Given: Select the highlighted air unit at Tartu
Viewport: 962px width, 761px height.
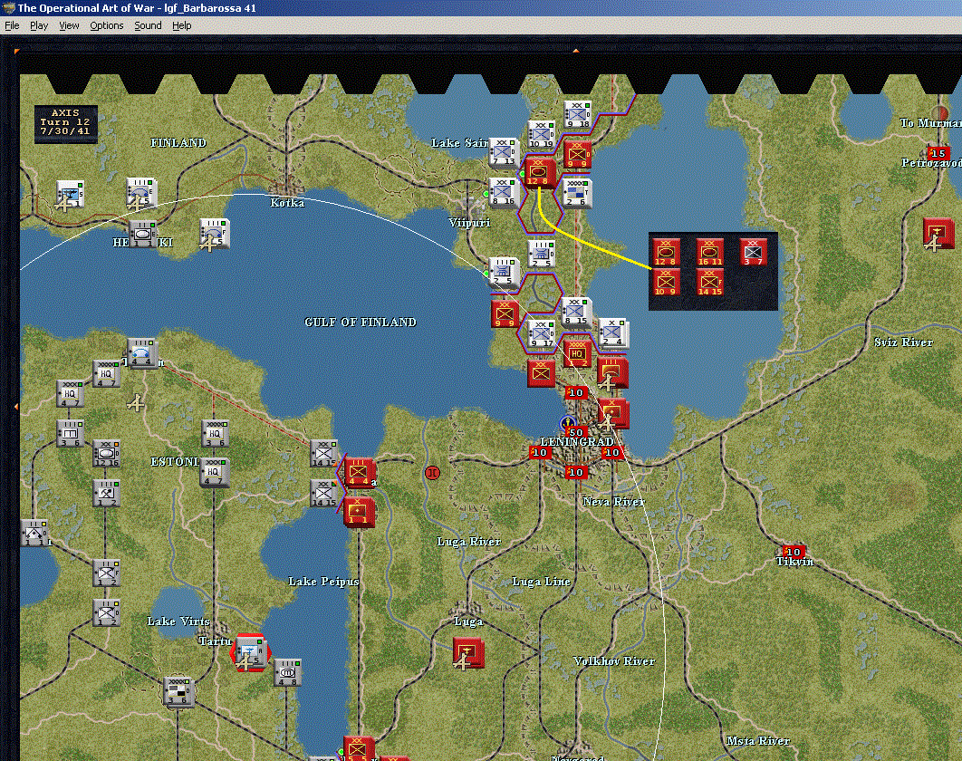Looking at the screenshot, I should [250, 653].
